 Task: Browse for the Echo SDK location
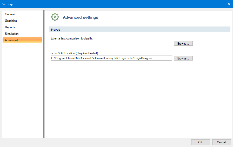183,58
